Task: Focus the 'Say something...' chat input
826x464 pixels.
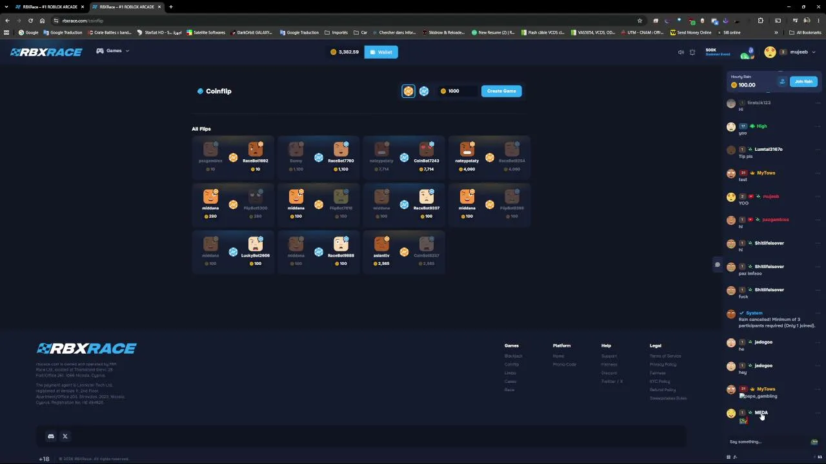Action: pos(768,442)
